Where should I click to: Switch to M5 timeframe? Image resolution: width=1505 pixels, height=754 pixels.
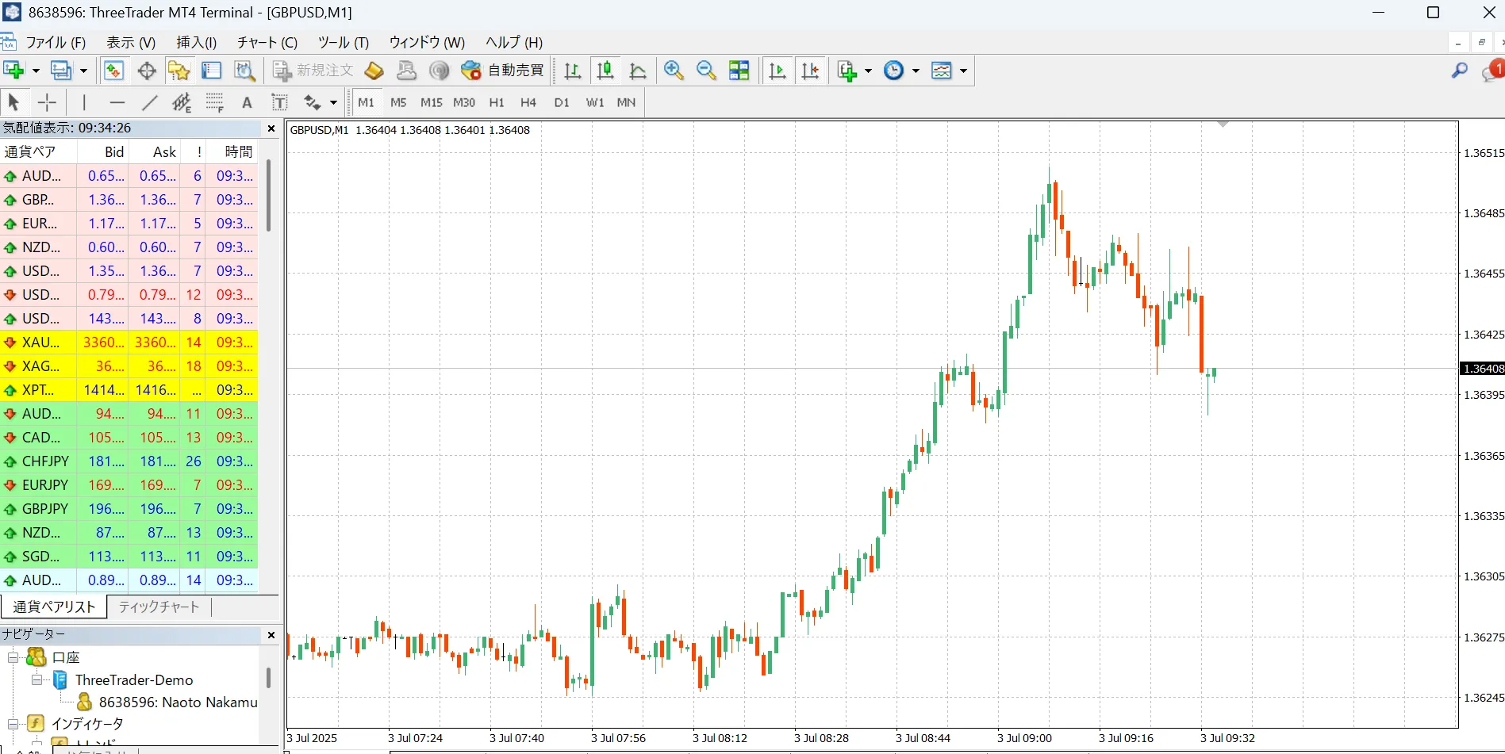[398, 102]
